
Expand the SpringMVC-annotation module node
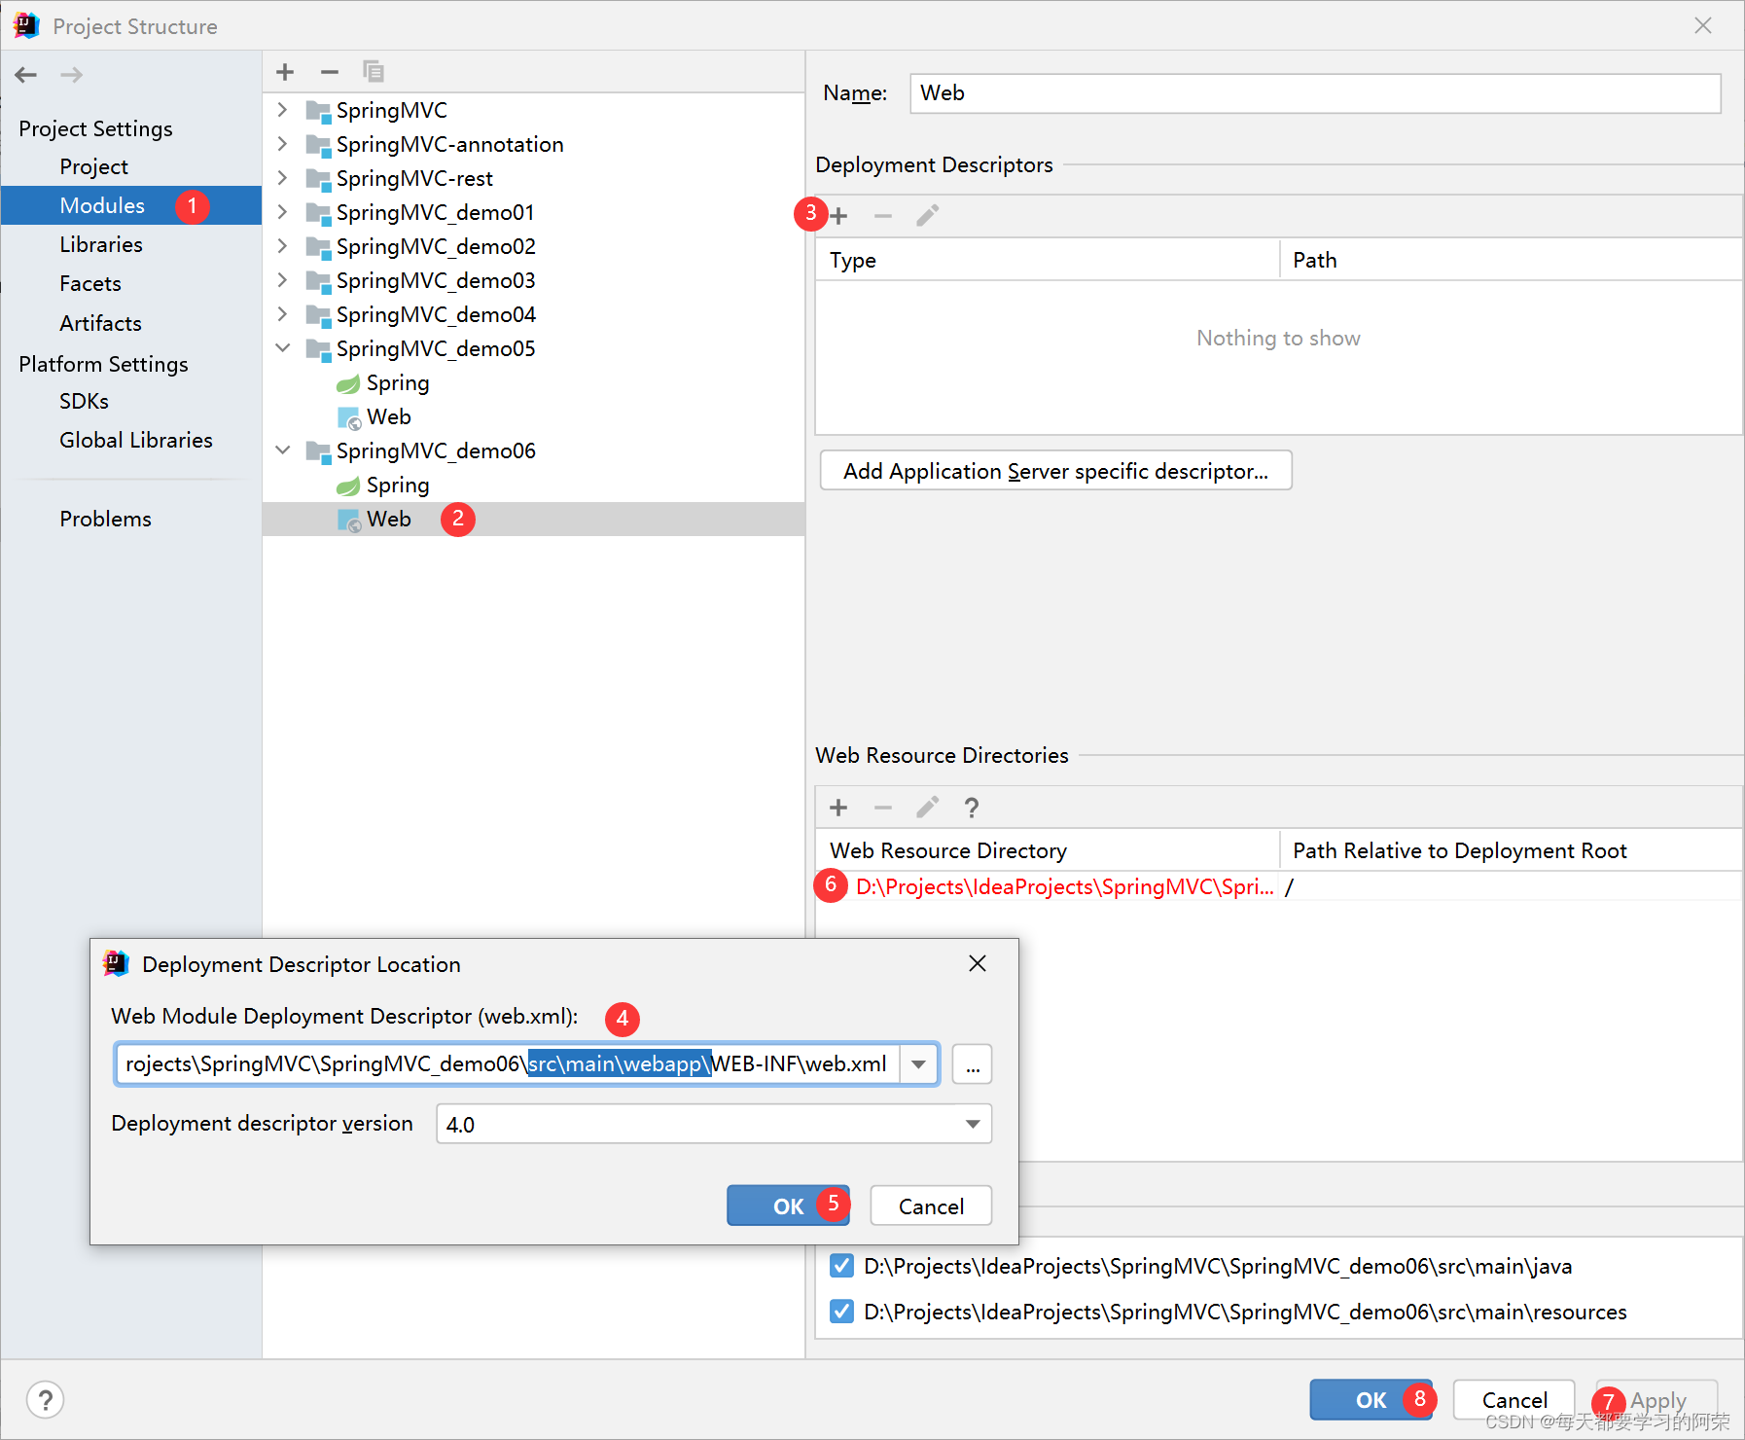(x=282, y=144)
